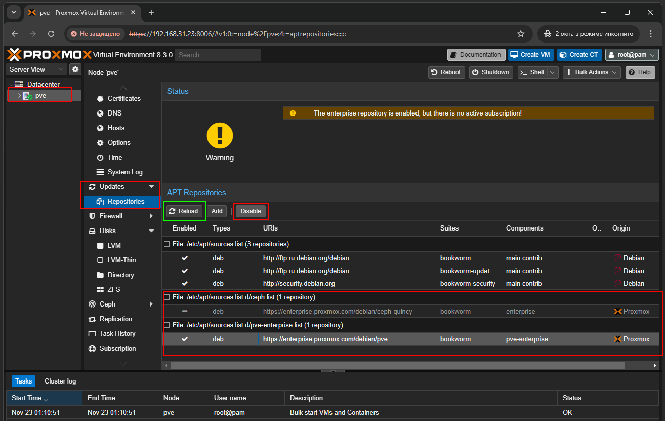The width and height of the screenshot is (665, 421).
Task: Click the pve-enterprise repository enabled checkmark
Action: [x=185, y=339]
